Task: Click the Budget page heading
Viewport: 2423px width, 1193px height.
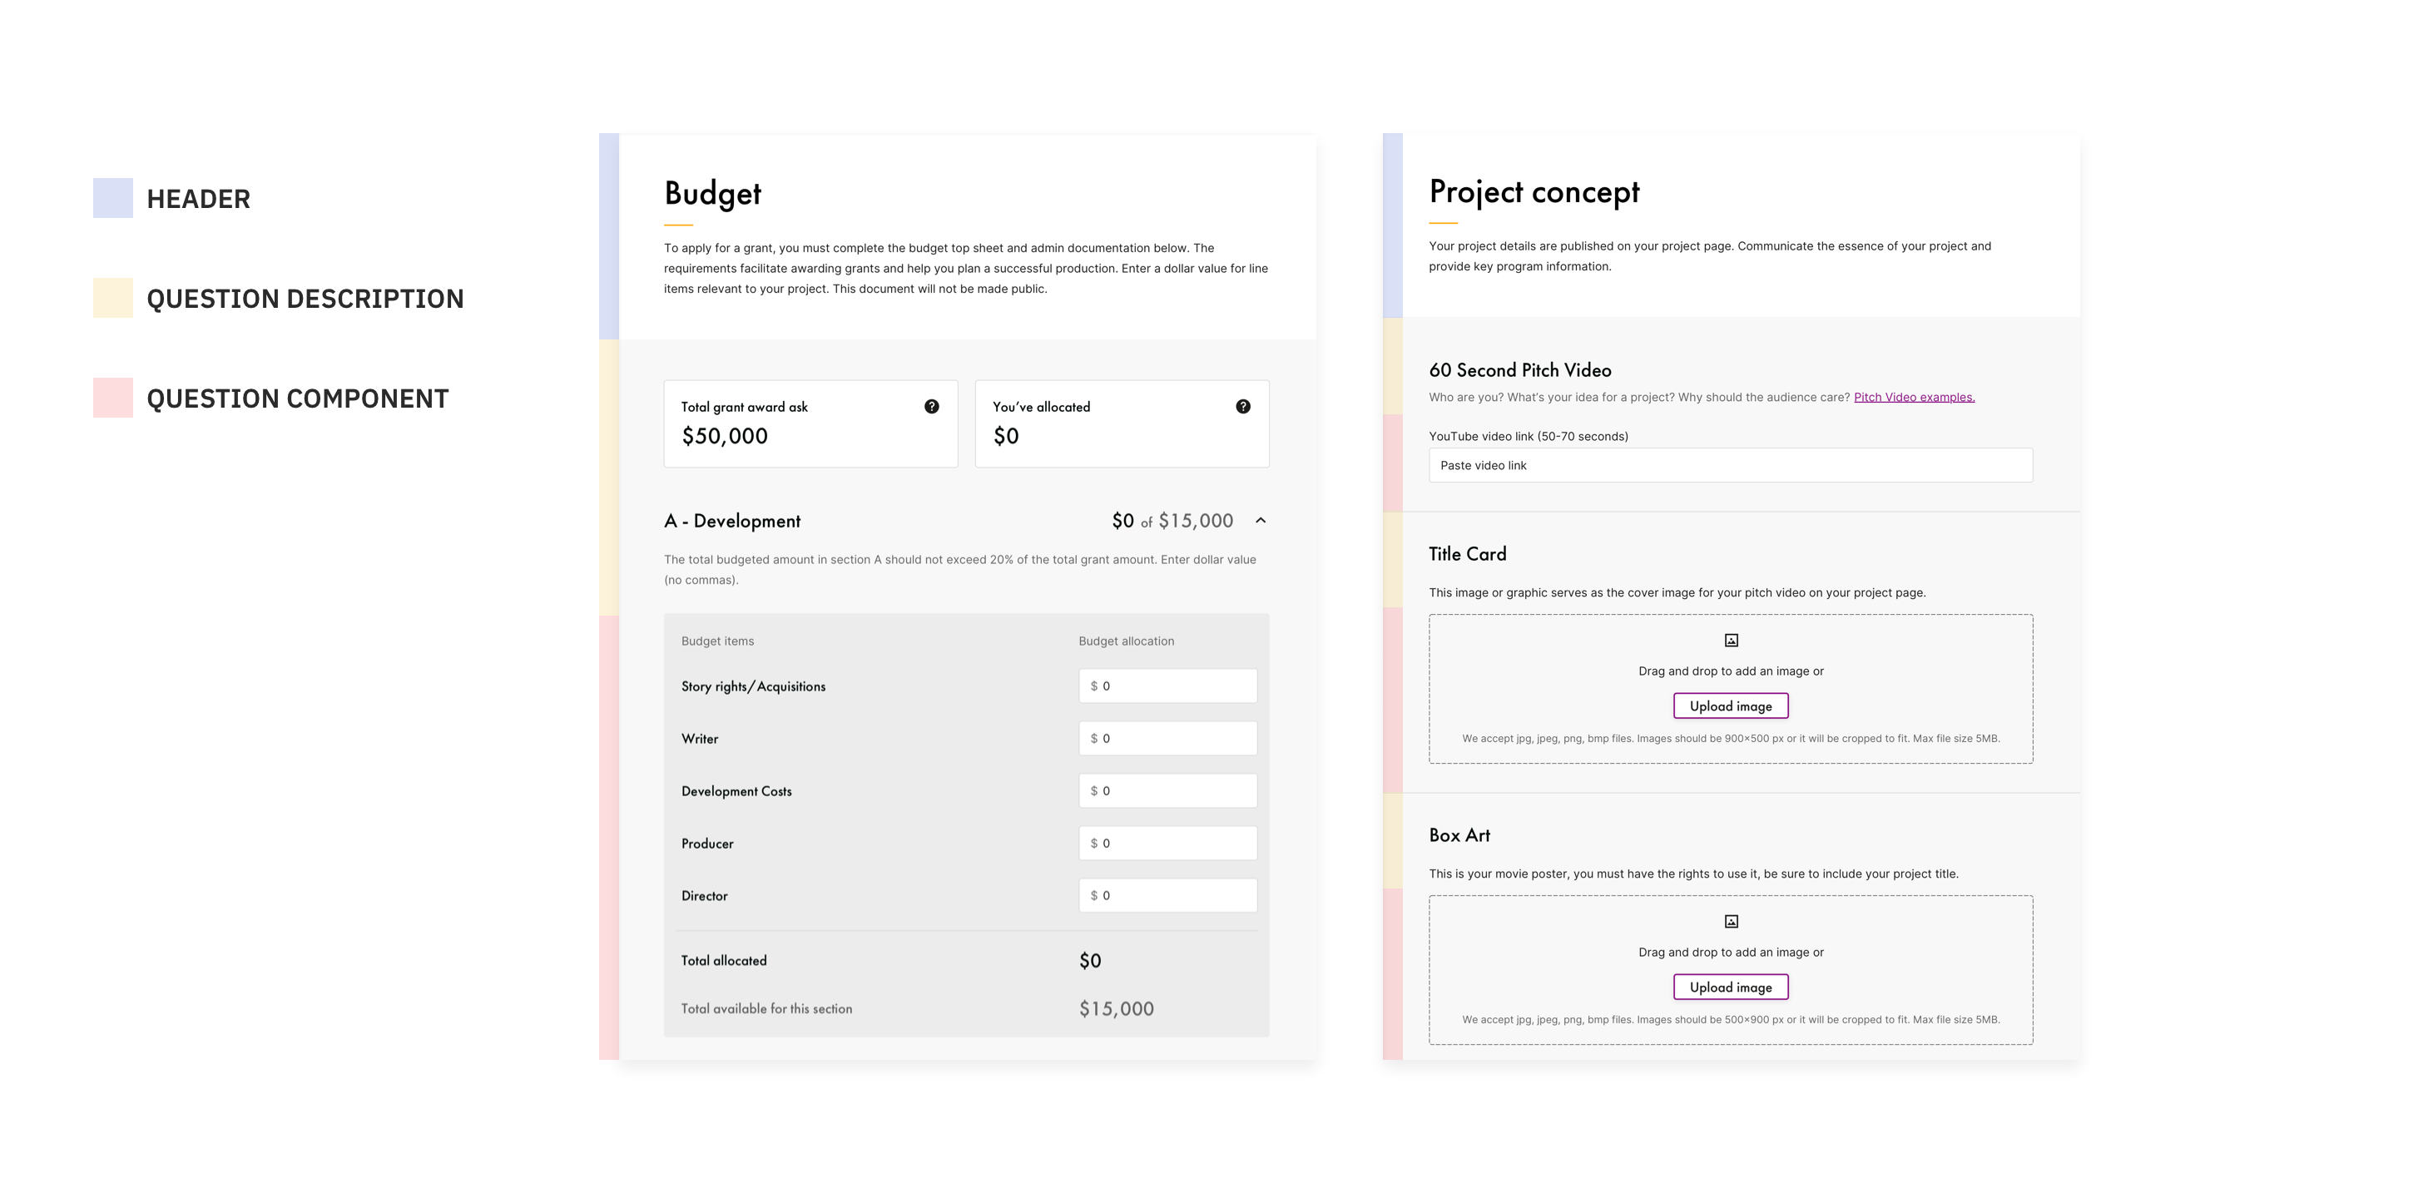Action: click(x=712, y=194)
